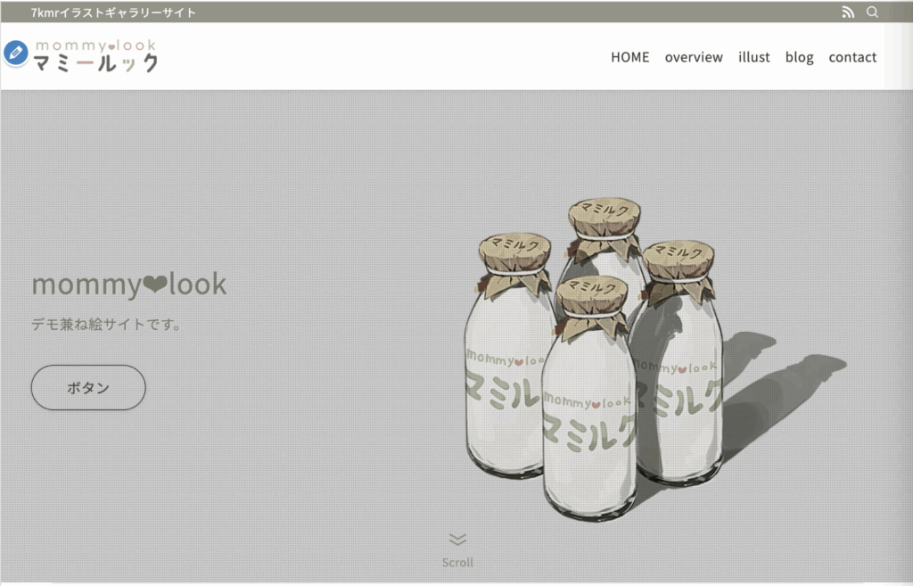913x586 pixels.
Task: Click the blue pencil edit icon
Action: click(x=16, y=53)
